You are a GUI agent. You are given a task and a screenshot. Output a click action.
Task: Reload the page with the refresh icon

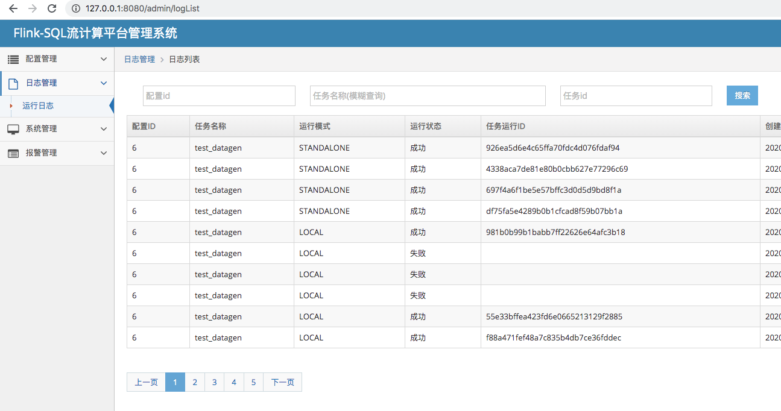[53, 9]
